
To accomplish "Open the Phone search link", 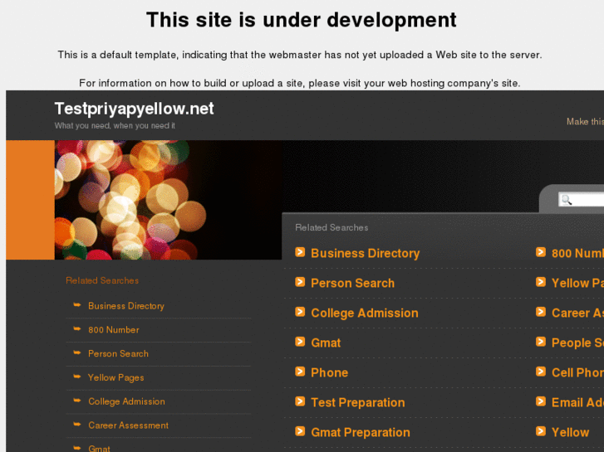I will coord(329,372).
